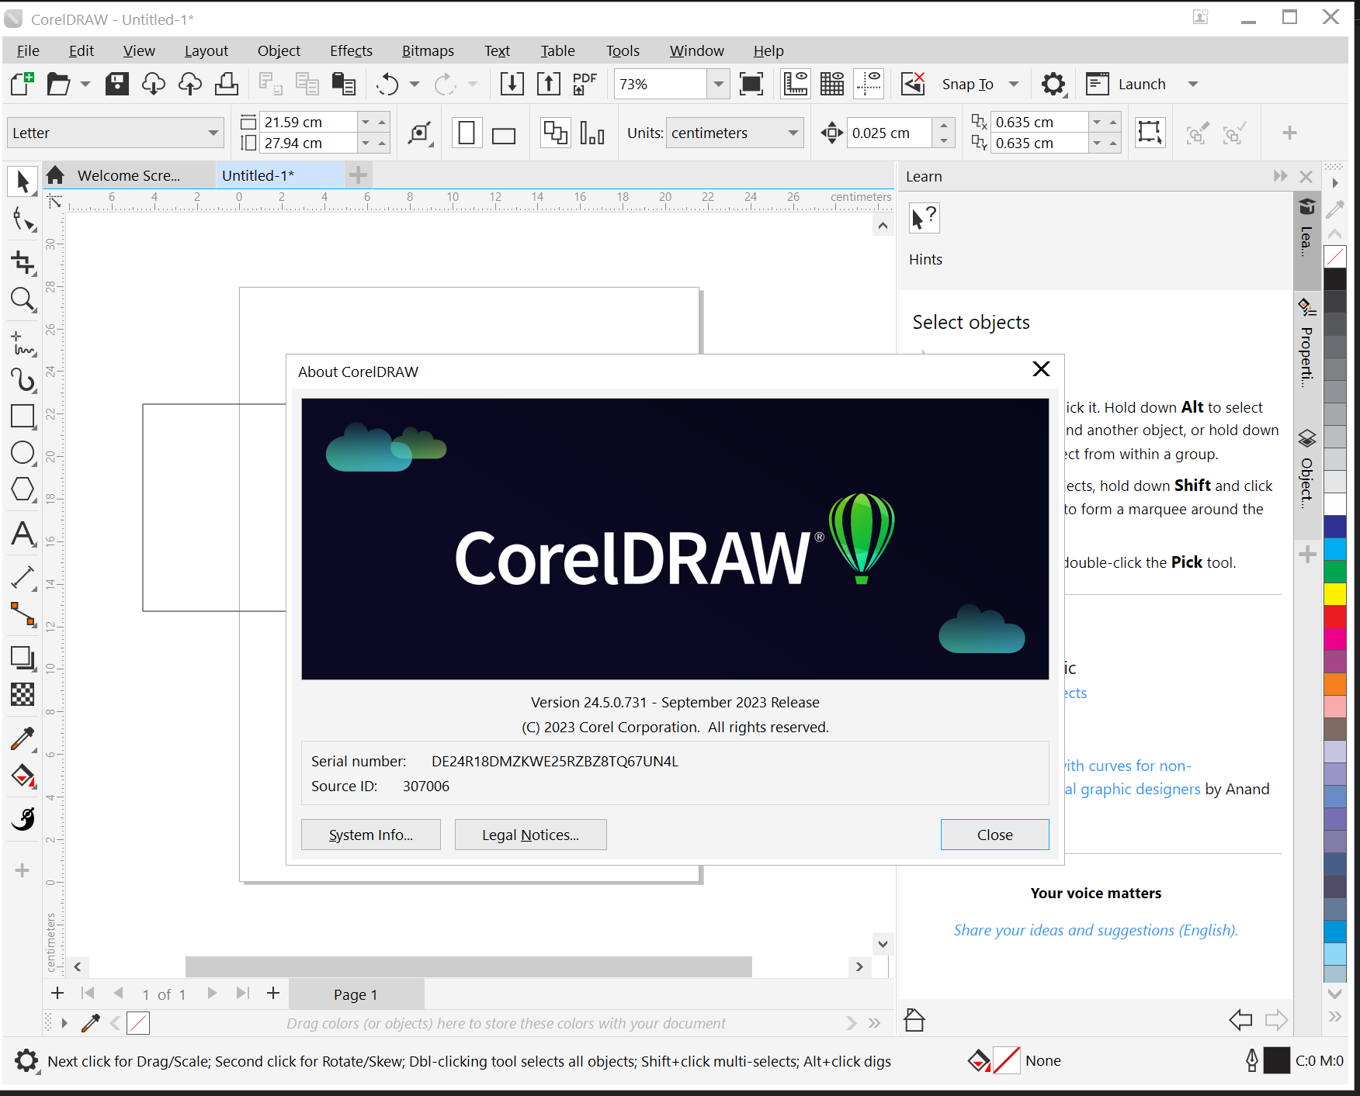Viewport: 1360px width, 1096px height.
Task: Select the Drop Shadow tool
Action: pyautogui.click(x=23, y=658)
